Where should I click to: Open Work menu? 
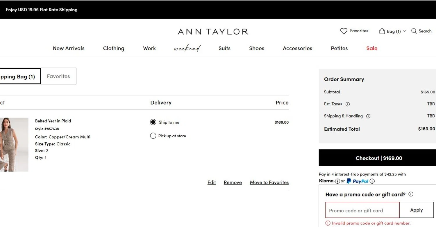click(x=149, y=48)
